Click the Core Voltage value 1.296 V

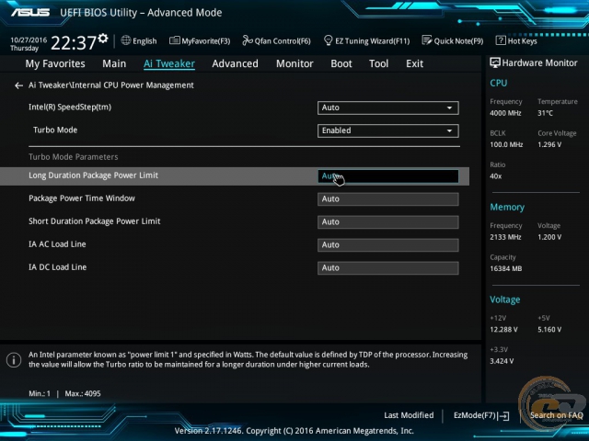point(549,144)
